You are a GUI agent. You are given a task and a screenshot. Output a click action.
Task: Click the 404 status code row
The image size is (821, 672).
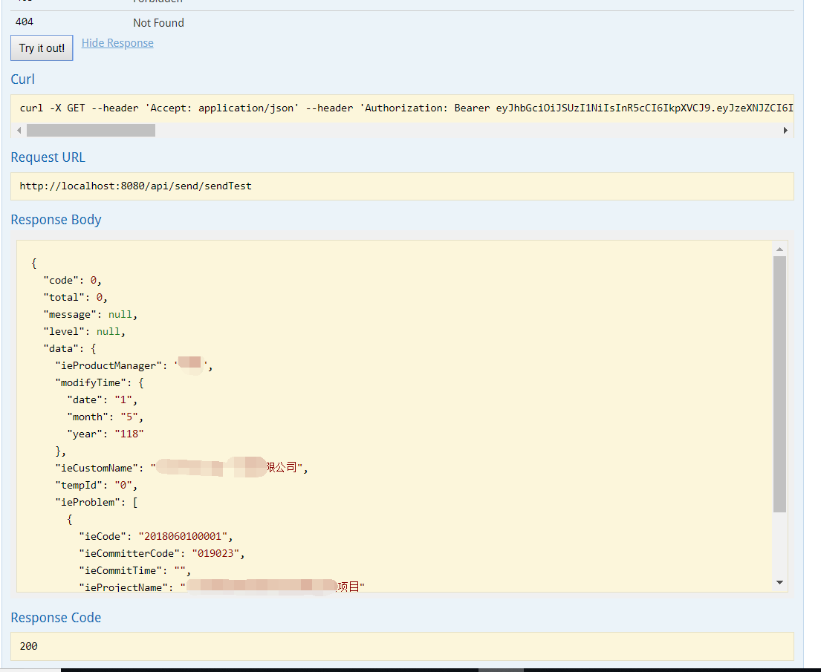coord(25,22)
